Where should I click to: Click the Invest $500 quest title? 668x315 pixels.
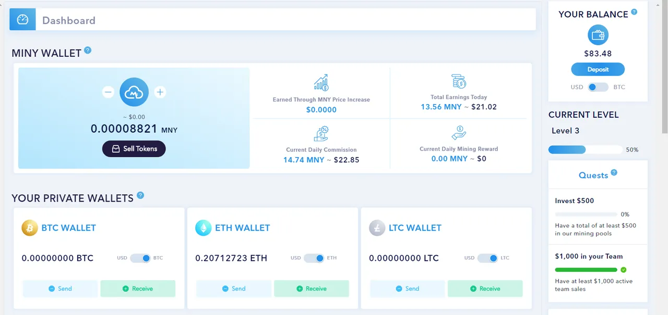coord(575,200)
